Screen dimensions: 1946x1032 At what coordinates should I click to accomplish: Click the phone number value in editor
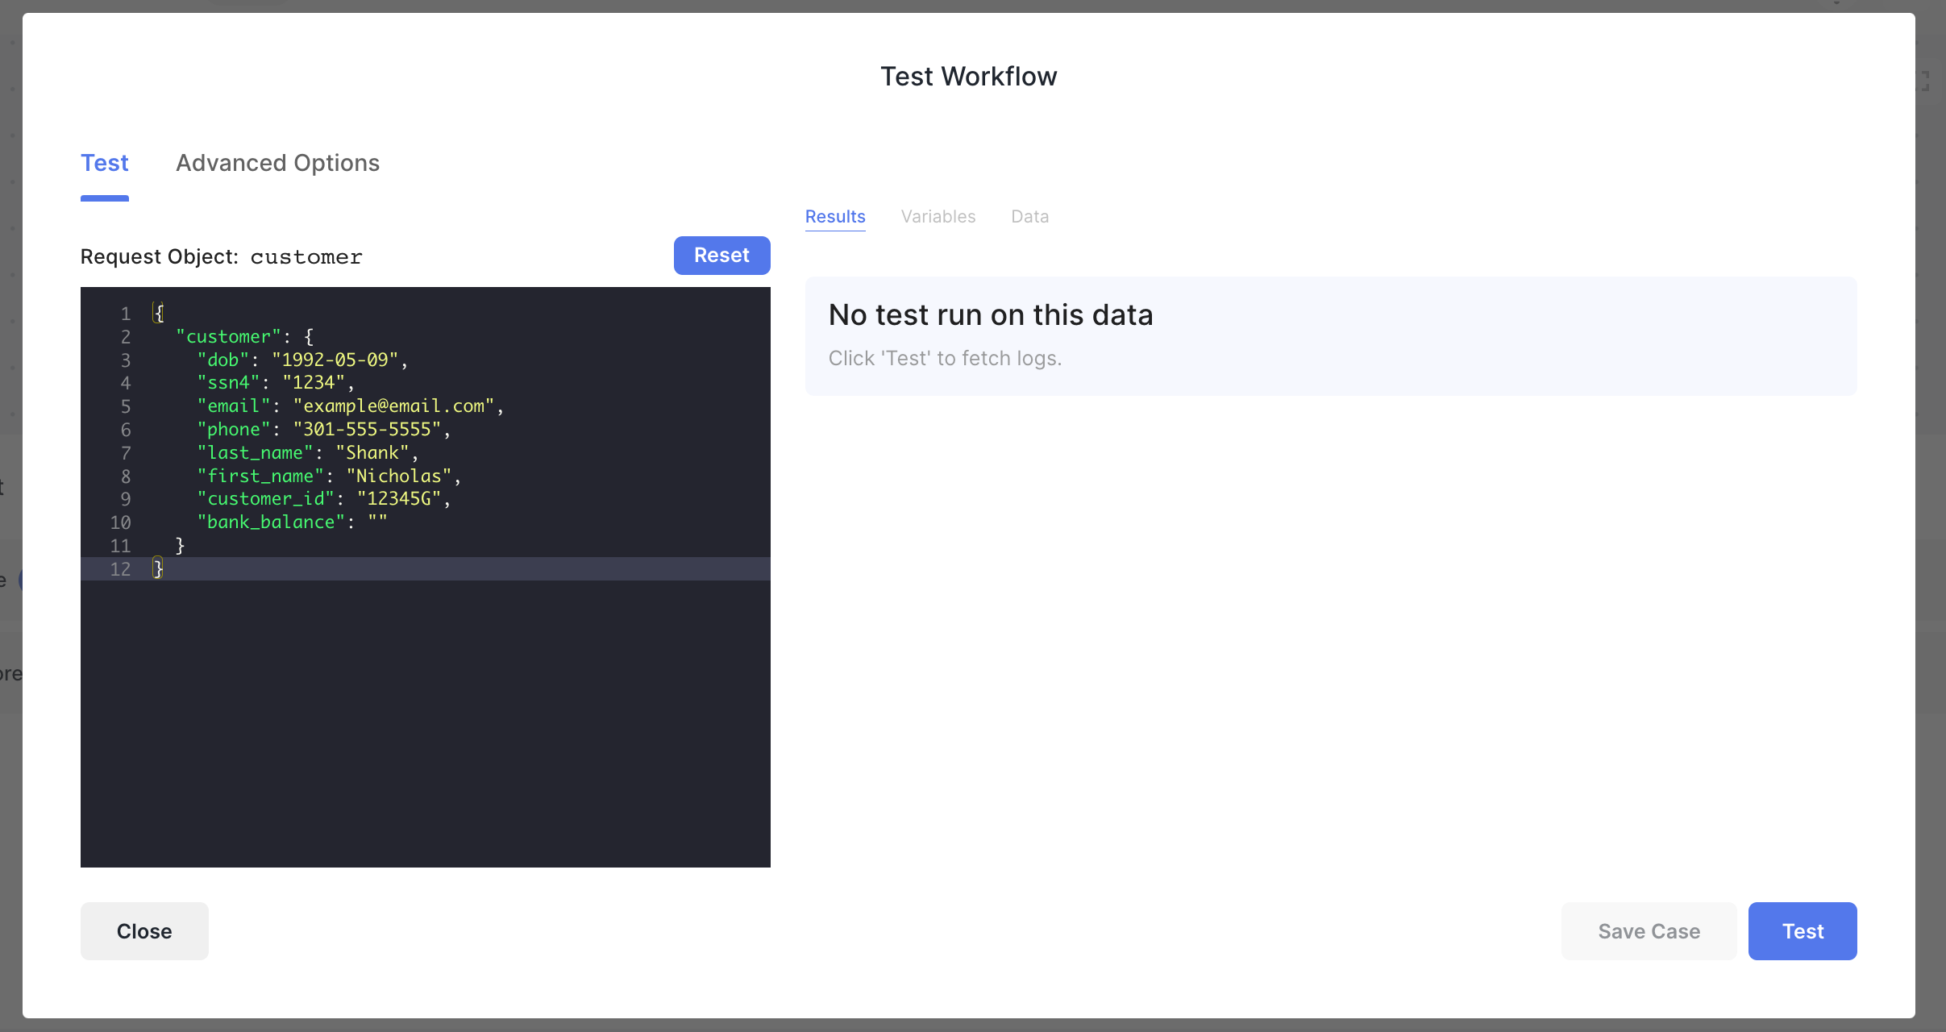[367, 430]
